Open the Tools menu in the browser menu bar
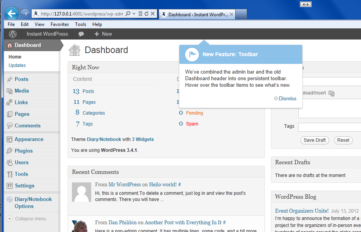Screen dimensions: 361x232 [80, 24]
